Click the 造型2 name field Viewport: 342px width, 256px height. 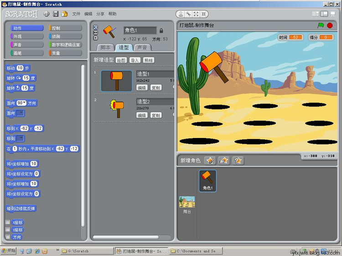(155, 102)
